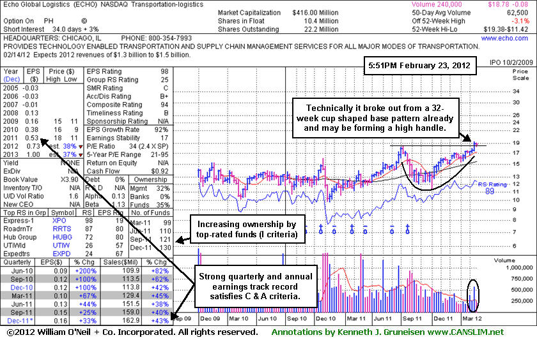The height and width of the screenshot is (340, 537).
Task: Click the Mar 12 date axis label
Action: [472, 318]
